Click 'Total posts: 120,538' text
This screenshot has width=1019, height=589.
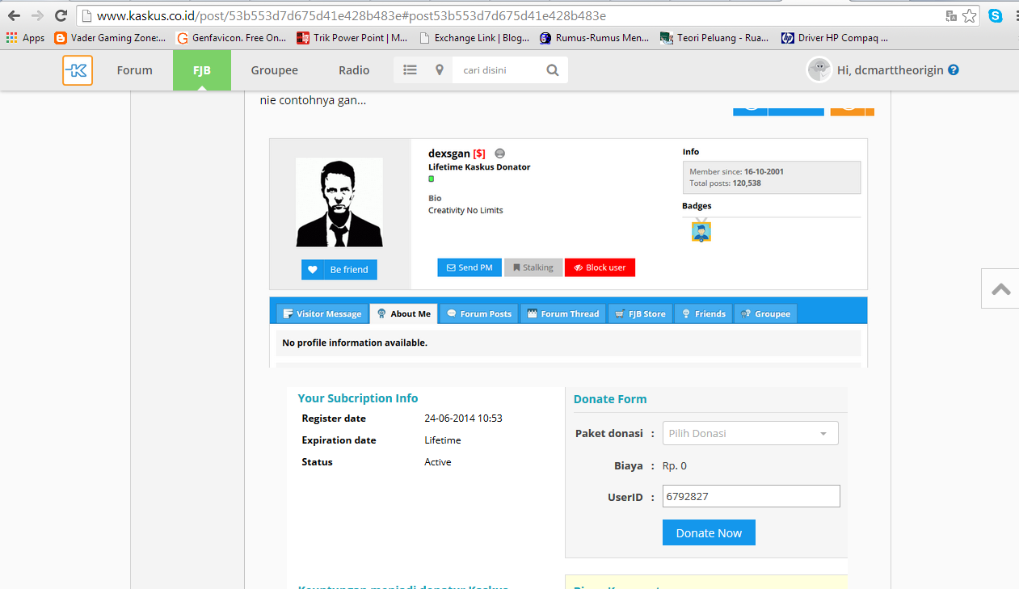725,183
